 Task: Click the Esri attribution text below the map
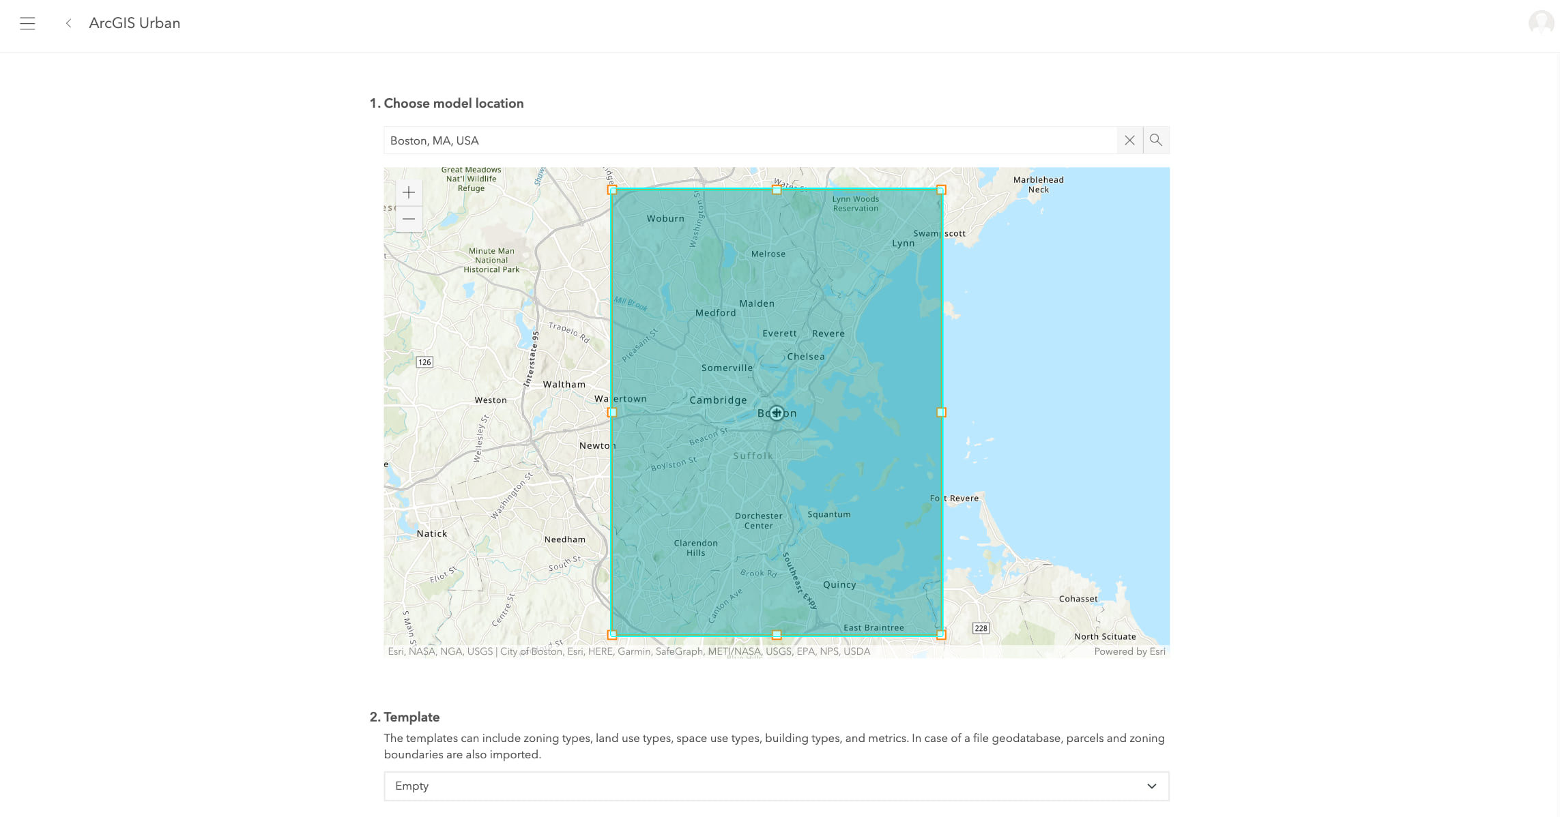point(628,651)
